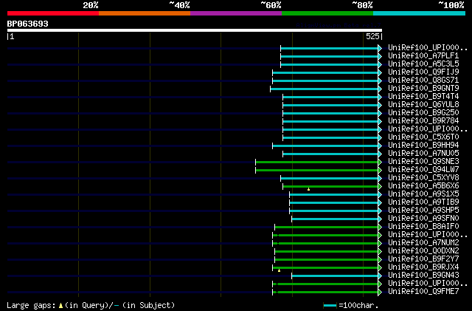472x311 pixels.
Task: Click the BP063693 query name
Action: tap(28, 24)
